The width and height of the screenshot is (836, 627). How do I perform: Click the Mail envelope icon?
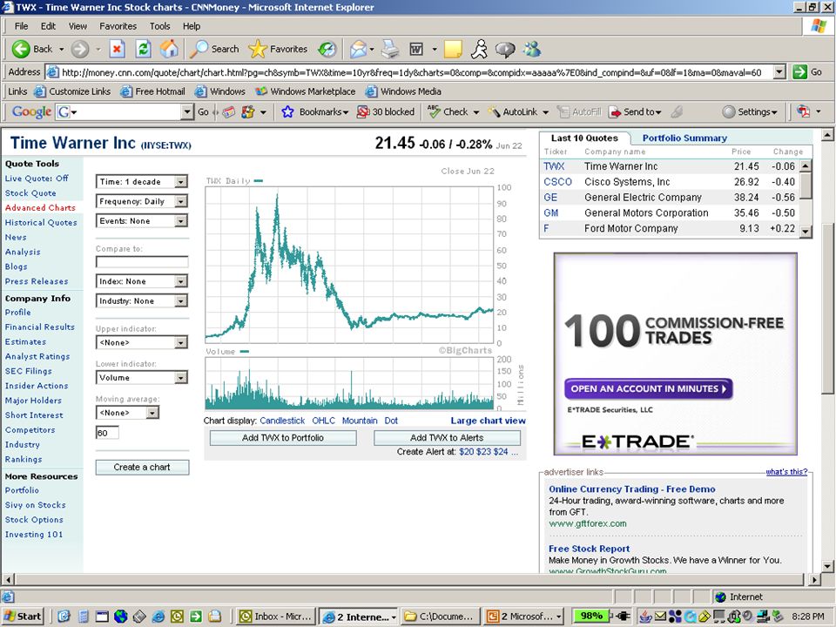tap(358, 49)
